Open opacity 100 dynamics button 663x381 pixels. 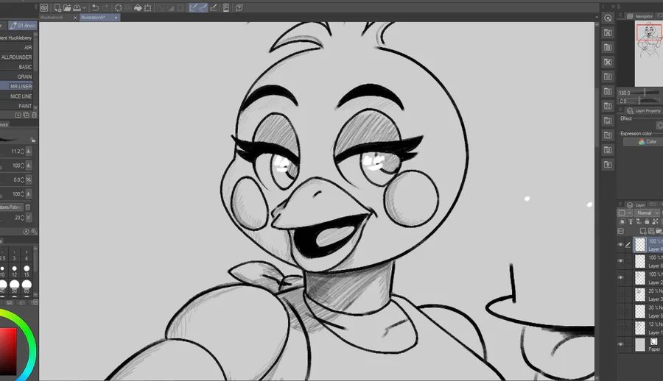(x=29, y=165)
